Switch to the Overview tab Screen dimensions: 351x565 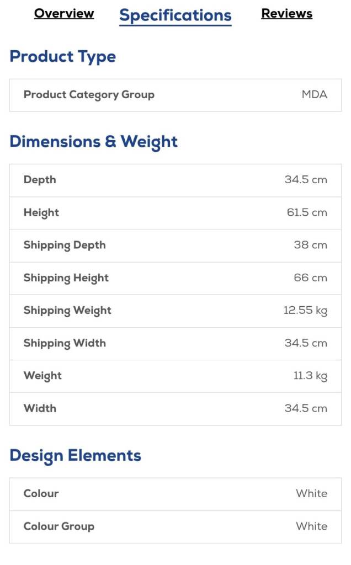coord(64,14)
